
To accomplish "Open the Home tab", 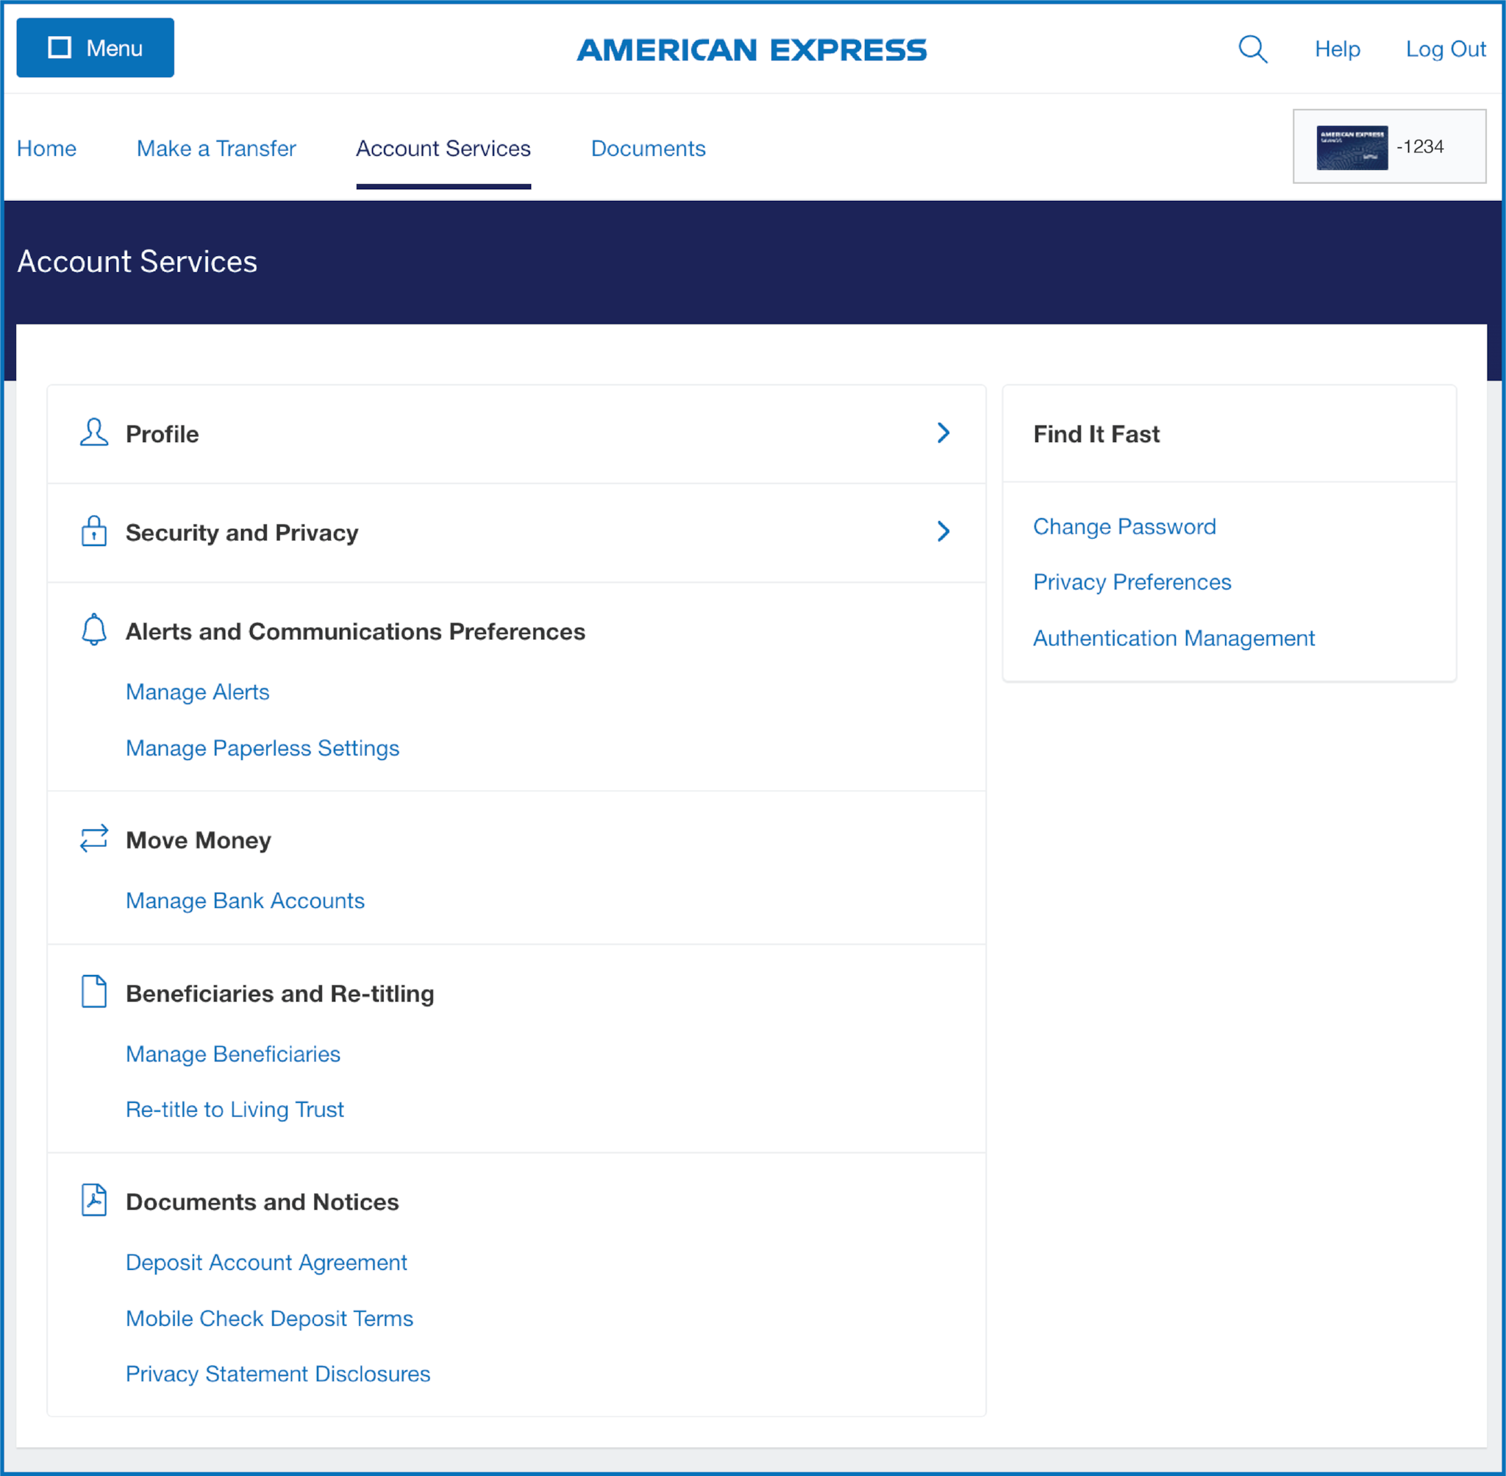I will [x=46, y=148].
